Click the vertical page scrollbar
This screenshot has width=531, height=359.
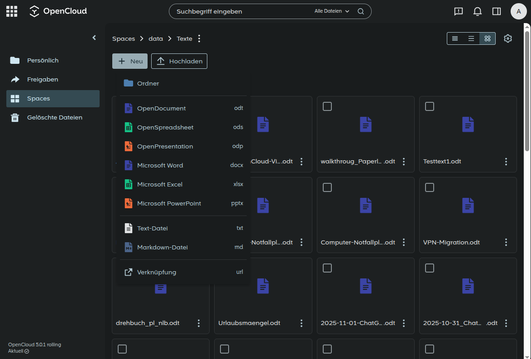tap(527, 91)
